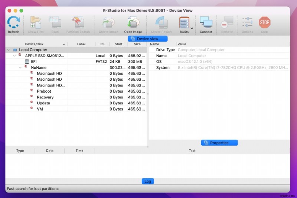
Task: Click the Options toolbar icon
Action: pyautogui.click(x=247, y=23)
